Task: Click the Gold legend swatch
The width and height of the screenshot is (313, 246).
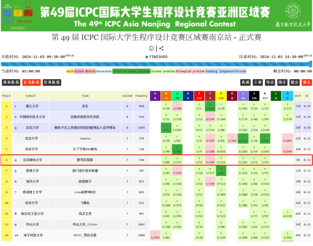Action: point(70,71)
